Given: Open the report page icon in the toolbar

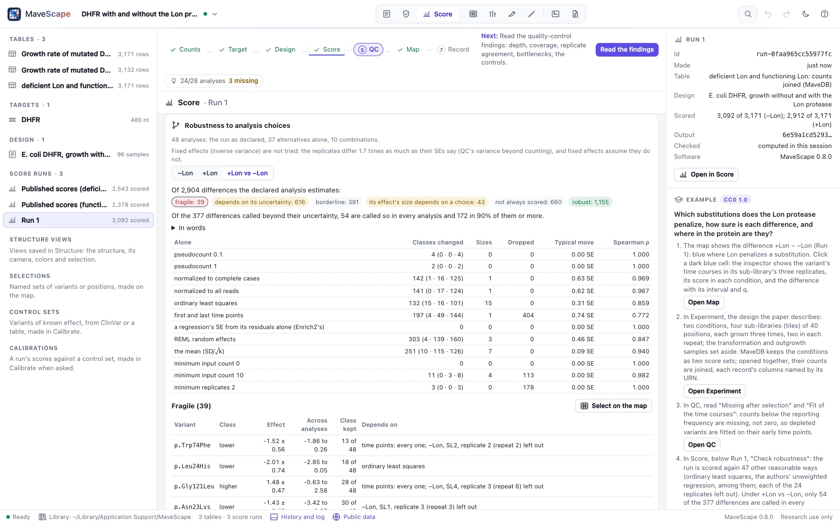Looking at the screenshot, I should coord(575,14).
